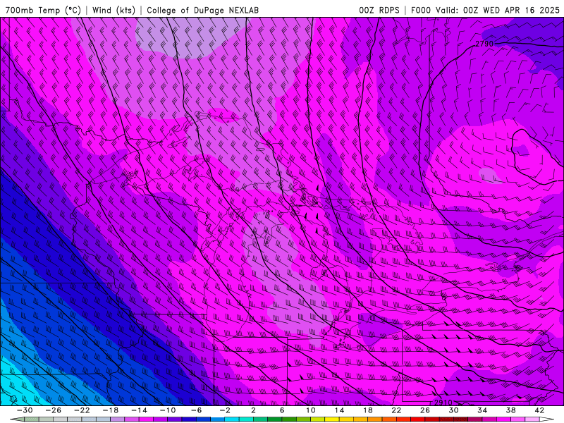The image size is (564, 423).
Task: Click the 2790 height contour label
Action: pyautogui.click(x=484, y=44)
